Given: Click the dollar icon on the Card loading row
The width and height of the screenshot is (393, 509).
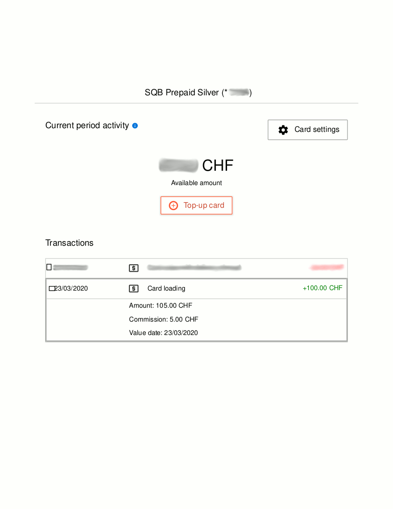Looking at the screenshot, I should point(133,289).
